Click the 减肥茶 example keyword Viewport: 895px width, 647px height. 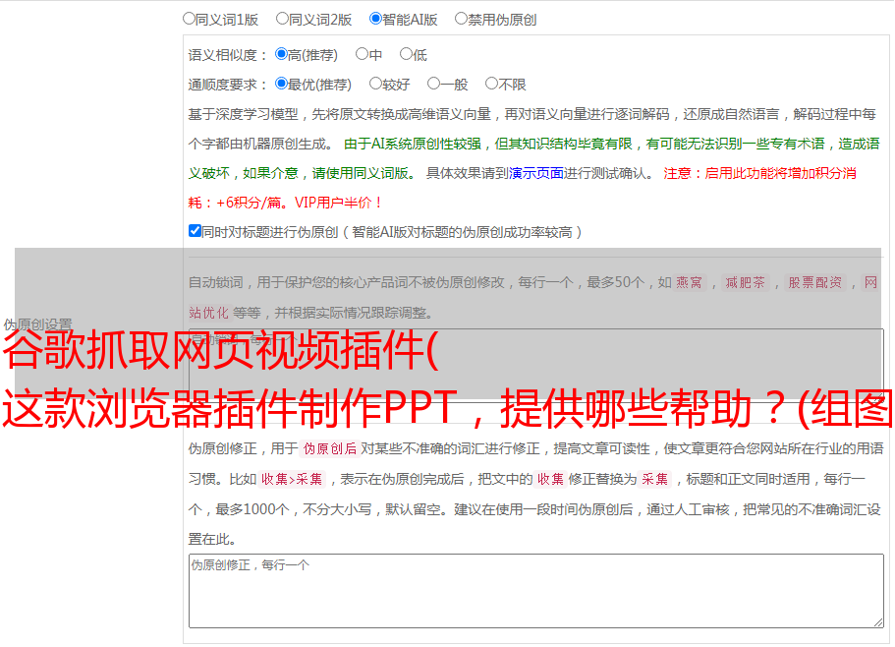pyautogui.click(x=745, y=282)
